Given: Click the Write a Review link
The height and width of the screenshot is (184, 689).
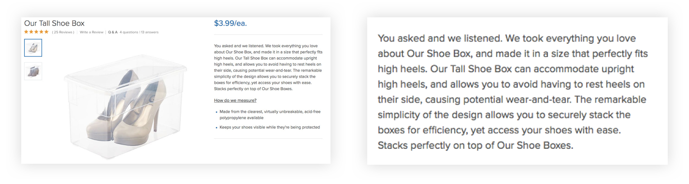Looking at the screenshot, I should [92, 32].
